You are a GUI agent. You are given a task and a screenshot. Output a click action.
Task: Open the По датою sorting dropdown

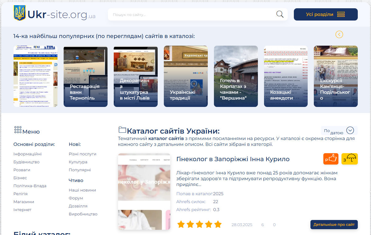pyautogui.click(x=334, y=130)
